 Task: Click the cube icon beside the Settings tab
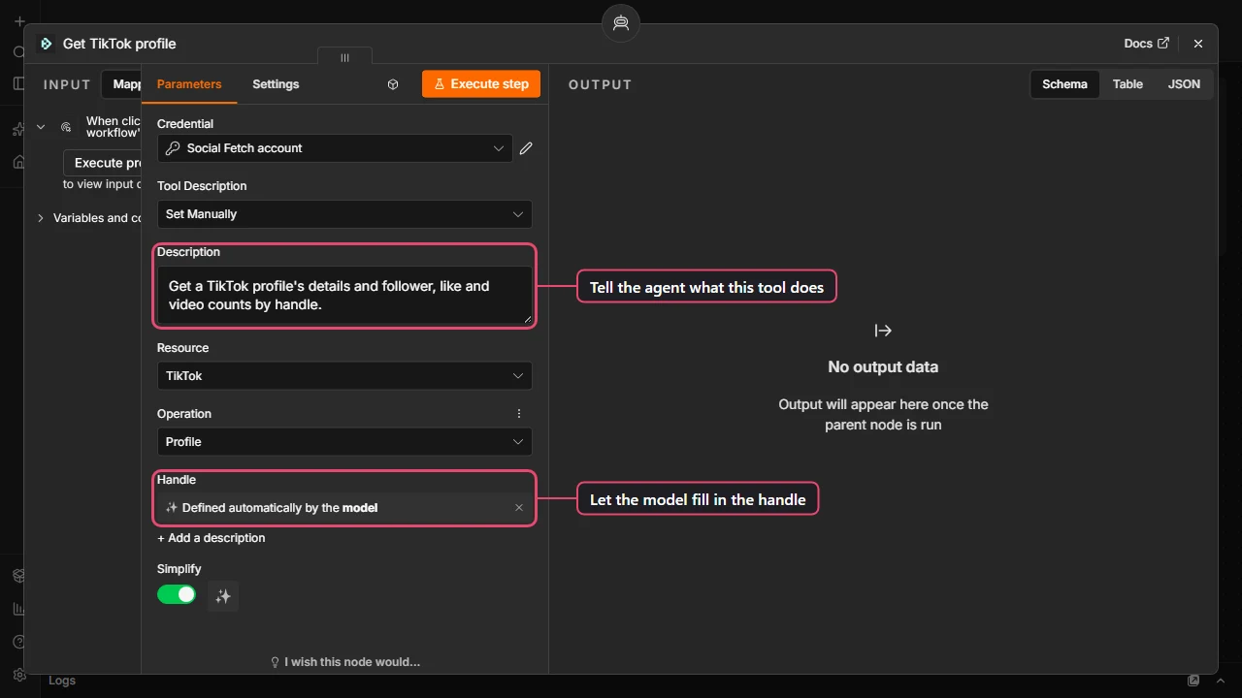click(393, 84)
